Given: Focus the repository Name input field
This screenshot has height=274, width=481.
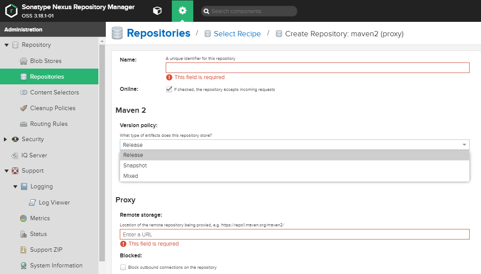Looking at the screenshot, I should (x=317, y=68).
